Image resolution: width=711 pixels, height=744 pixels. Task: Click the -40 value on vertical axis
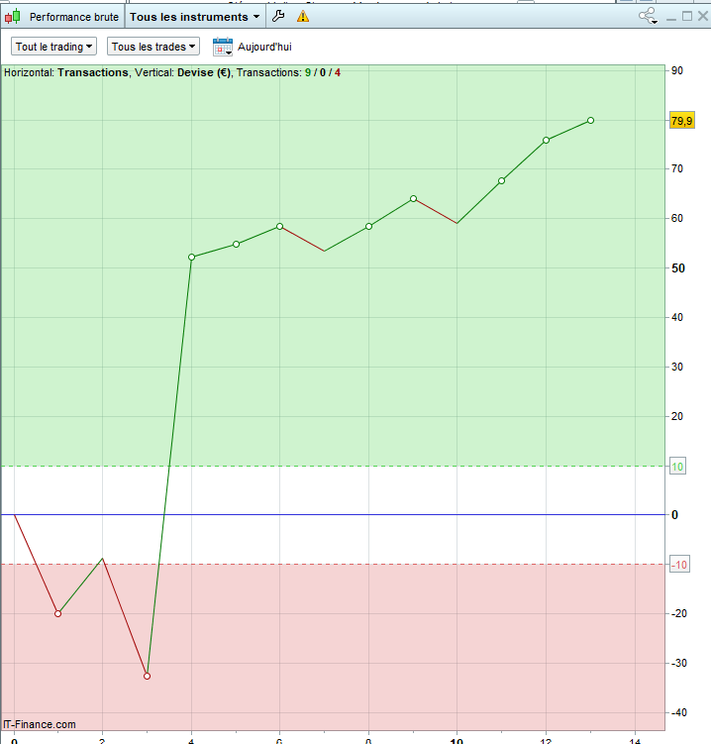679,712
